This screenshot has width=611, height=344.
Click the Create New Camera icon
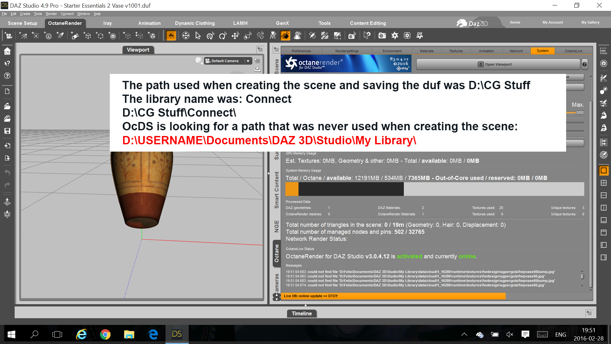[x=8, y=36]
